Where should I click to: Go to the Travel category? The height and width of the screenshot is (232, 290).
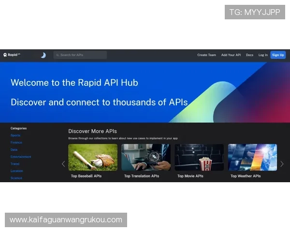[x=15, y=164]
